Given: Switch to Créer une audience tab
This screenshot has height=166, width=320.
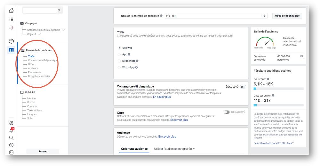Looking at the screenshot, I should pos(134,149).
